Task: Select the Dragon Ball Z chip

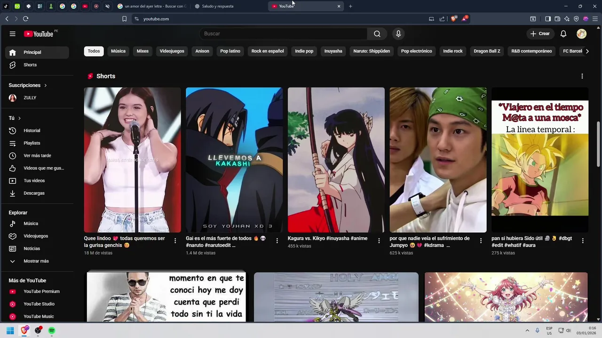Action: 487,51
